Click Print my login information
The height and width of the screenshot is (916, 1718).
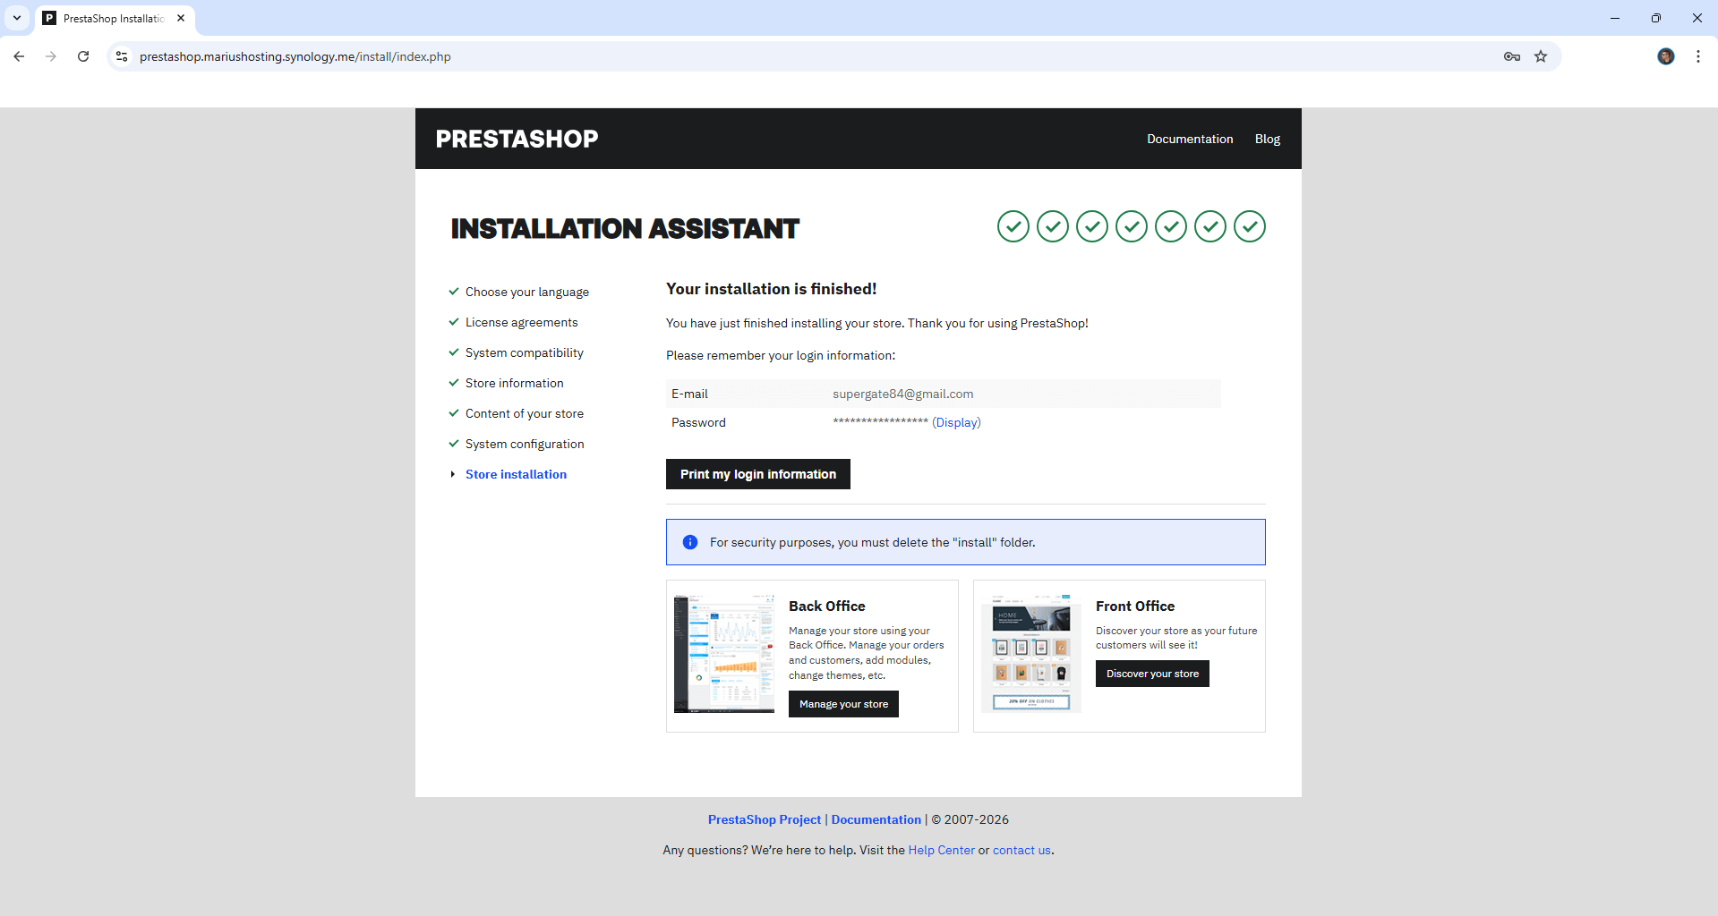tap(757, 473)
